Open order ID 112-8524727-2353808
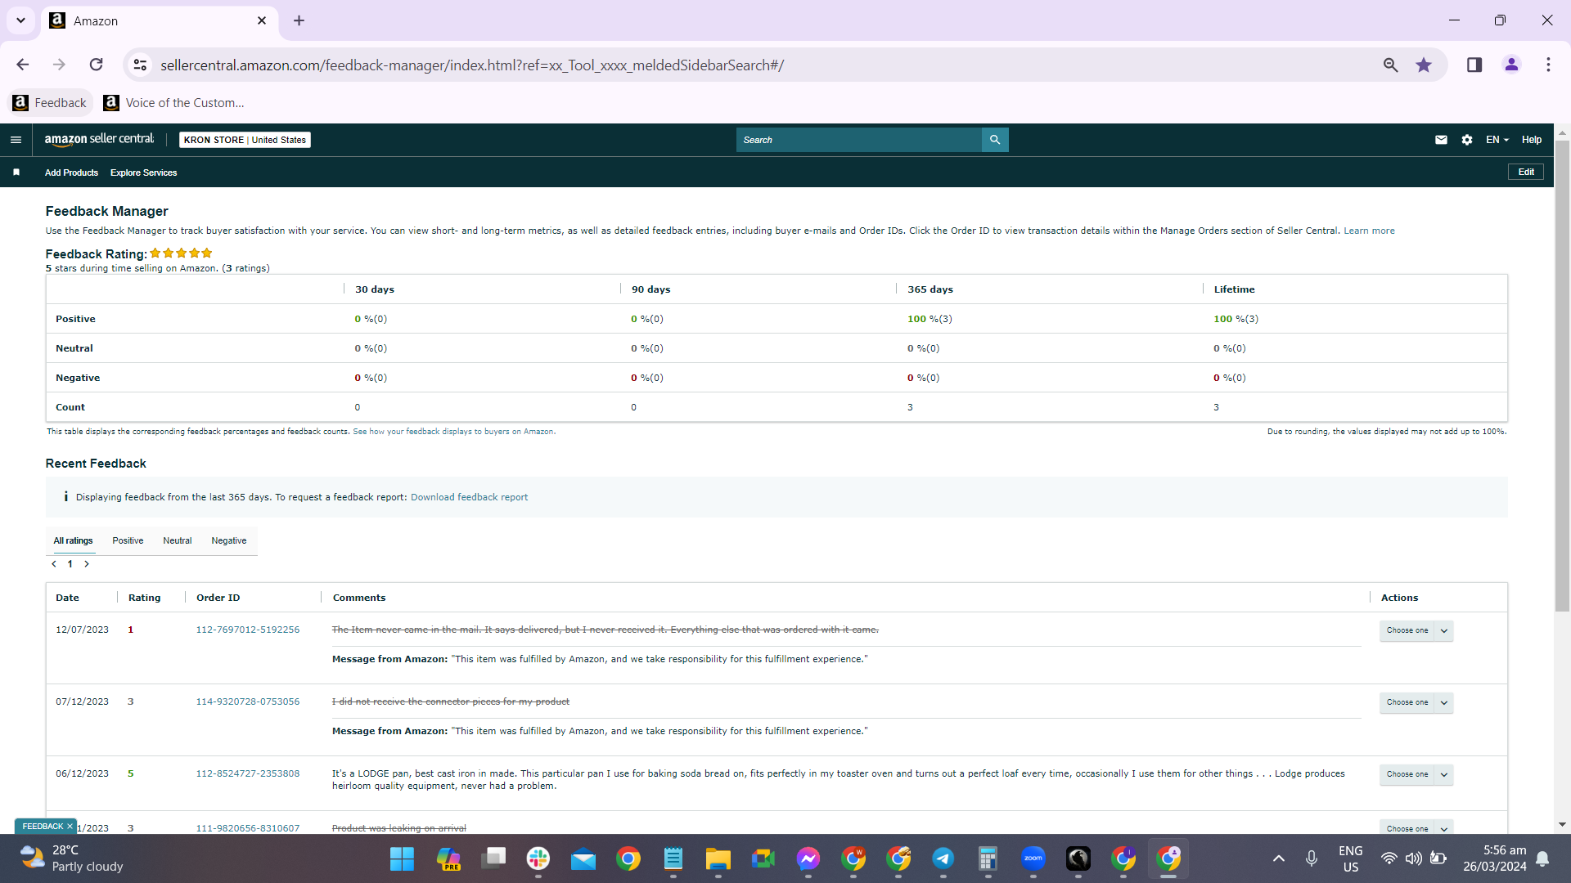This screenshot has height=883, width=1571. pos(248,773)
